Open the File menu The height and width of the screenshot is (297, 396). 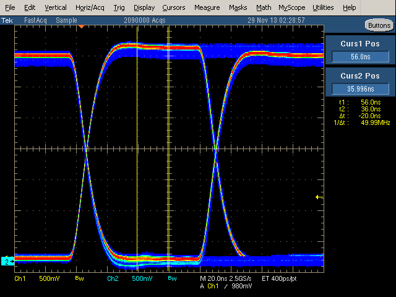coord(10,7)
